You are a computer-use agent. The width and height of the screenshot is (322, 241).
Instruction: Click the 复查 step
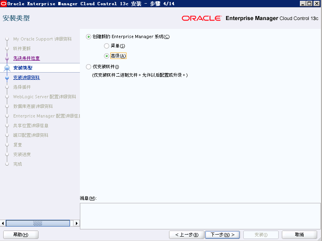[18, 145]
